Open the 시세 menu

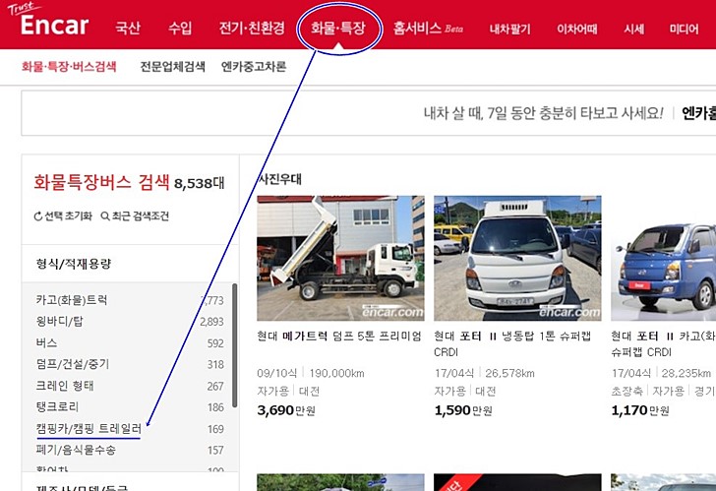pos(633,30)
